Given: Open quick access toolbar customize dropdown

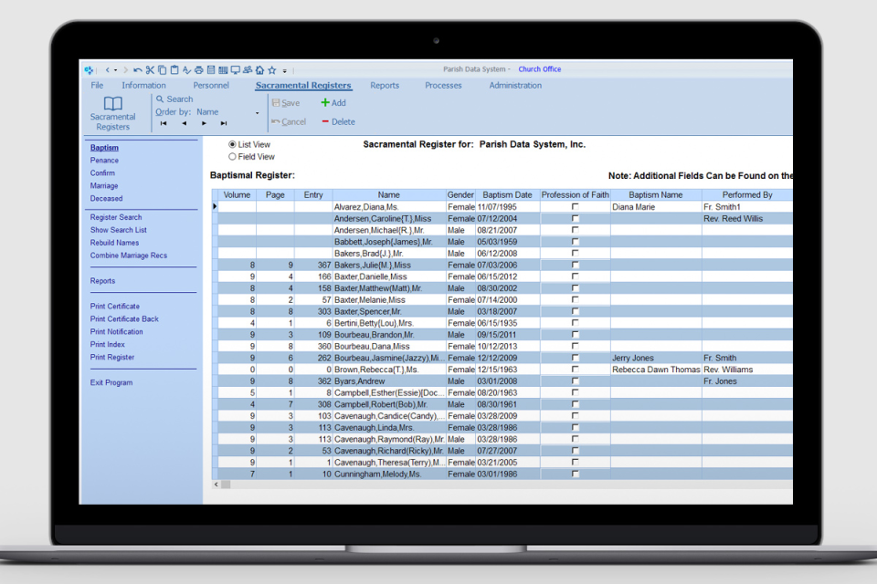Looking at the screenshot, I should [285, 71].
